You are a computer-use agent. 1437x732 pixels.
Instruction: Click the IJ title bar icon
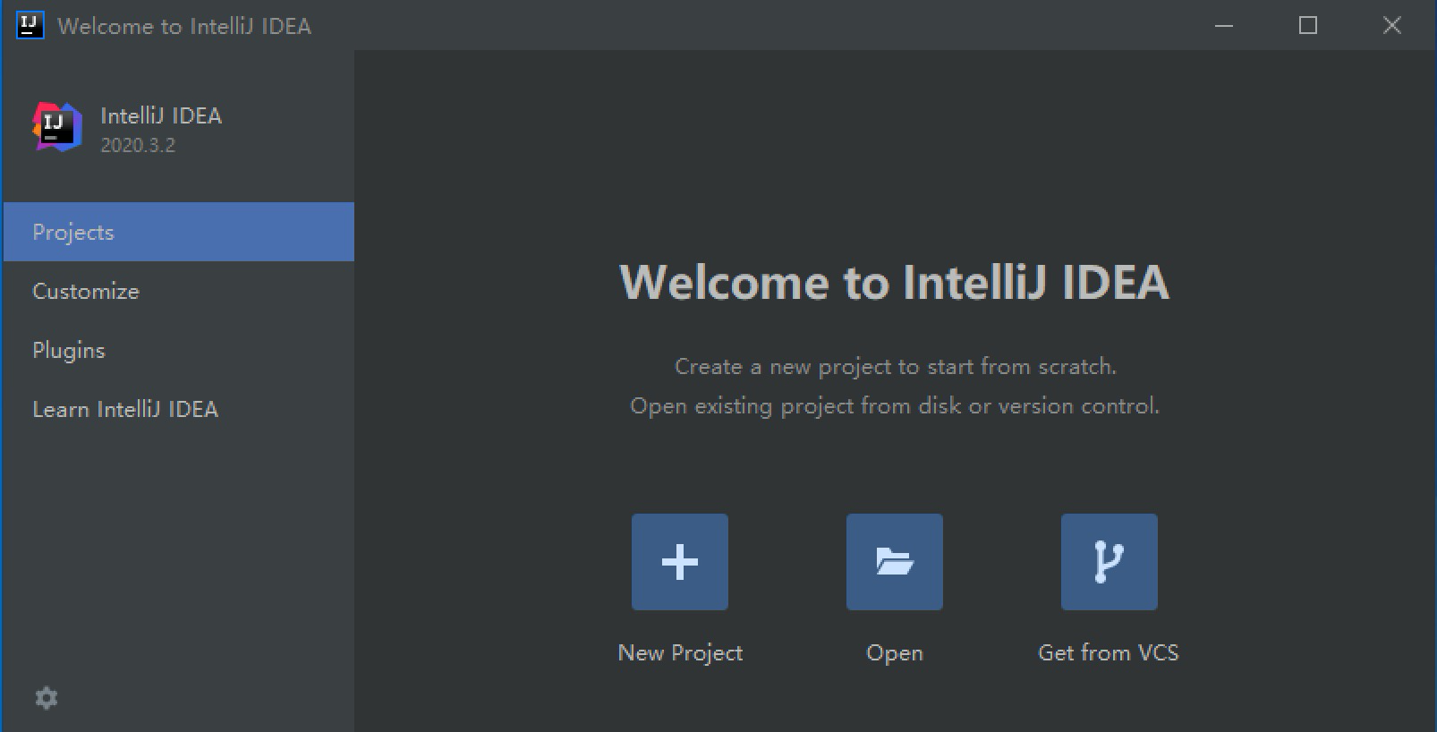30,25
